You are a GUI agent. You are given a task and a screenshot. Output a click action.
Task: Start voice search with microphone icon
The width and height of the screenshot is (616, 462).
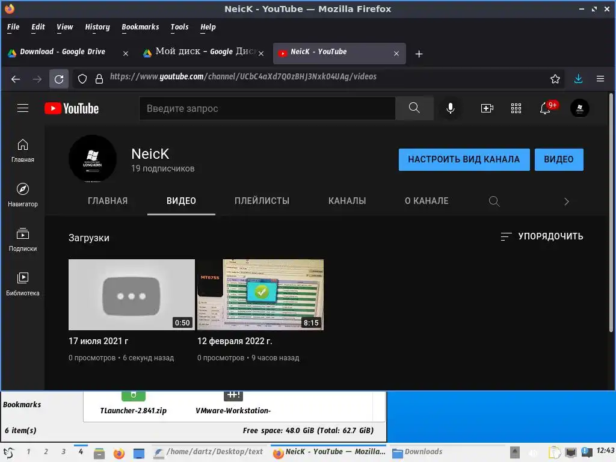point(450,108)
